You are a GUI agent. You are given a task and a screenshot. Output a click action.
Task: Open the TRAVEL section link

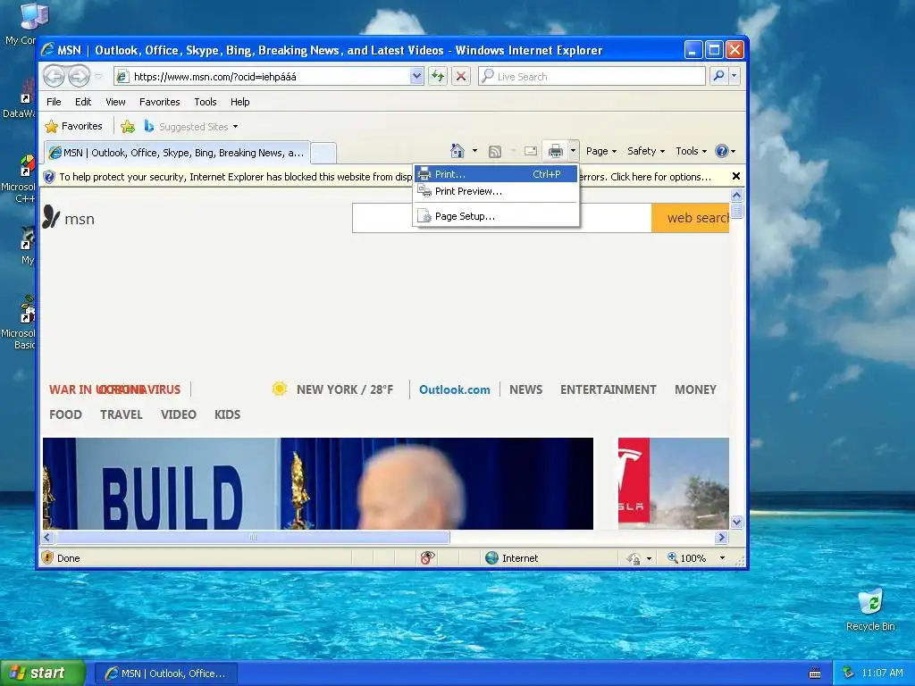point(122,414)
